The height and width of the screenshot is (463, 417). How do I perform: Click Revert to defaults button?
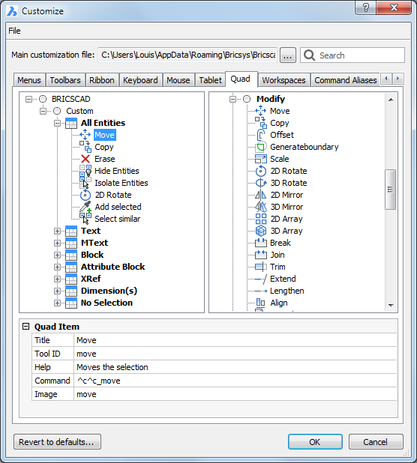(x=57, y=442)
